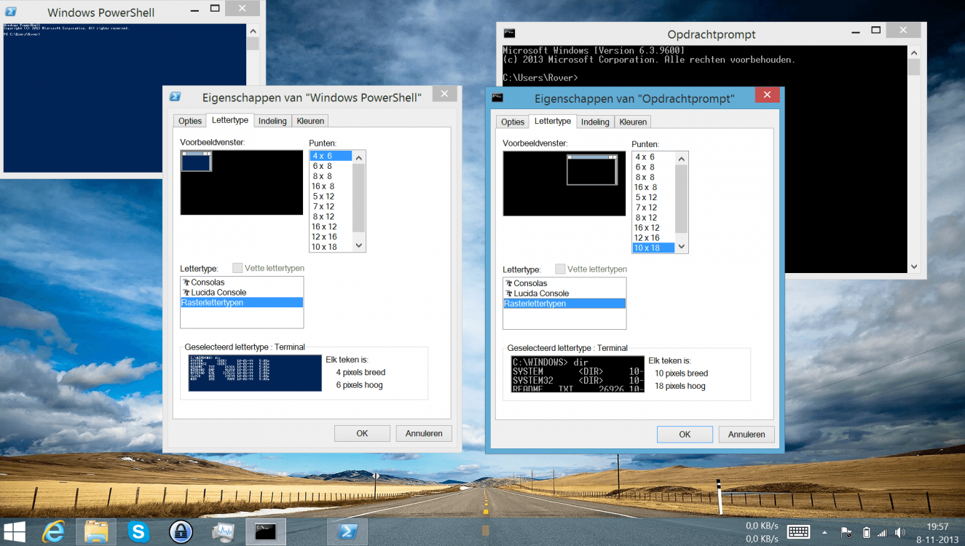Open the Windows Start button
This screenshot has height=546, width=965.
pyautogui.click(x=15, y=531)
